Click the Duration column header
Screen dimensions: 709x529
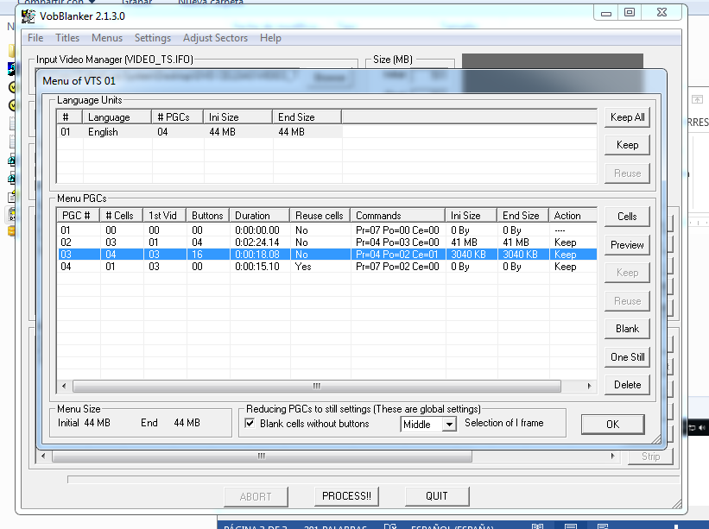click(x=260, y=216)
